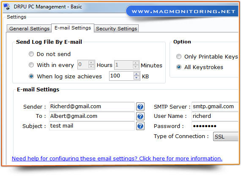
Task: Increase the log size KB spinner value
Action: click(137, 74)
